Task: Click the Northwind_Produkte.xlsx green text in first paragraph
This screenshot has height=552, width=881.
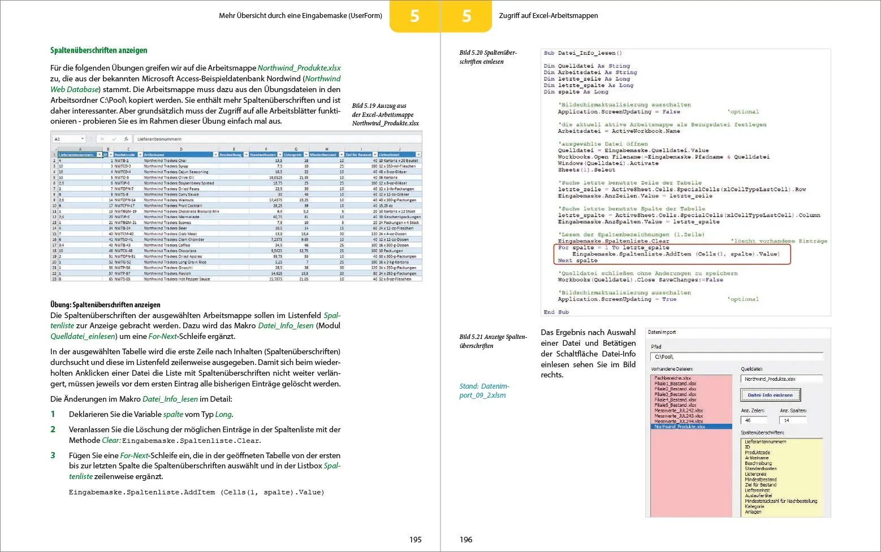Action: [x=300, y=68]
